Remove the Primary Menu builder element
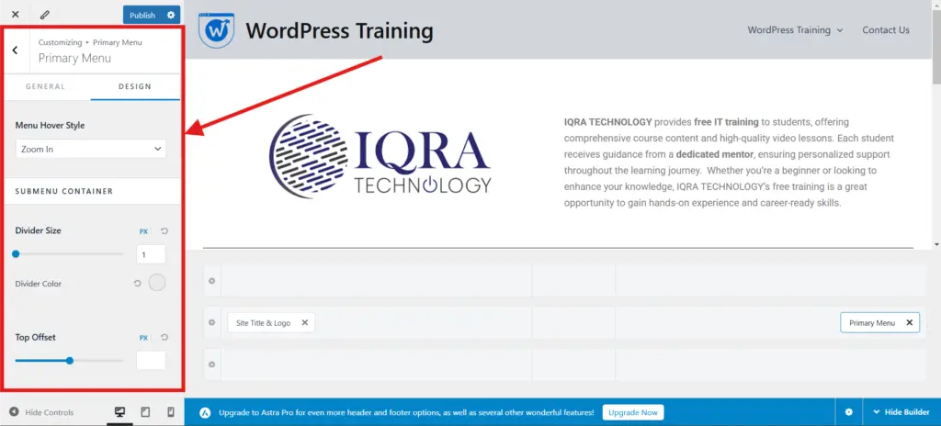The height and width of the screenshot is (426, 941). coord(909,323)
